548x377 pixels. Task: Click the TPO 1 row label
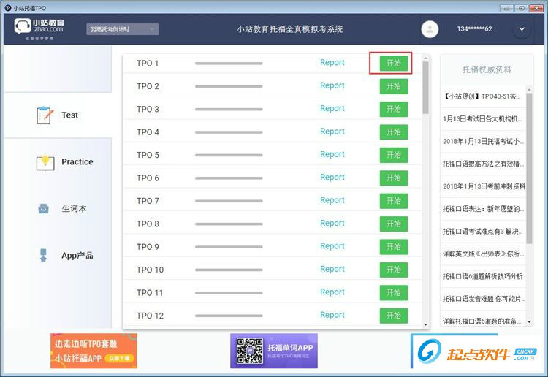tap(148, 64)
